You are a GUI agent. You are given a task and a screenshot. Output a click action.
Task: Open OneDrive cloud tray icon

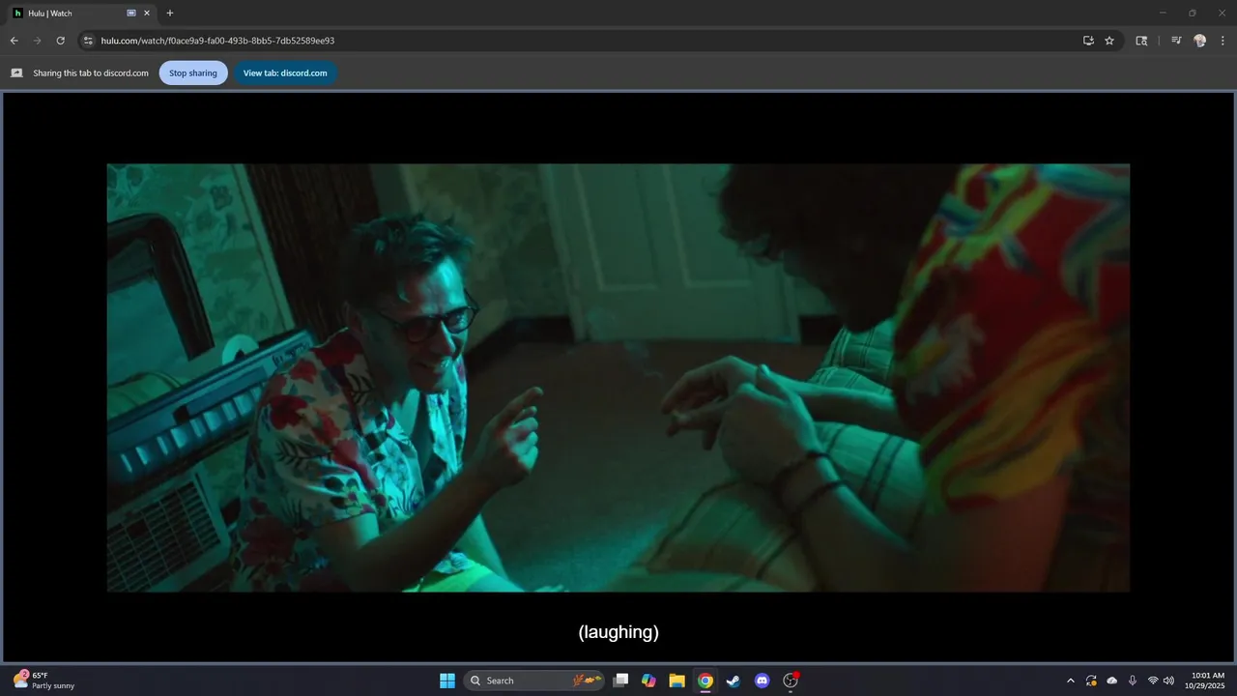point(1111,681)
